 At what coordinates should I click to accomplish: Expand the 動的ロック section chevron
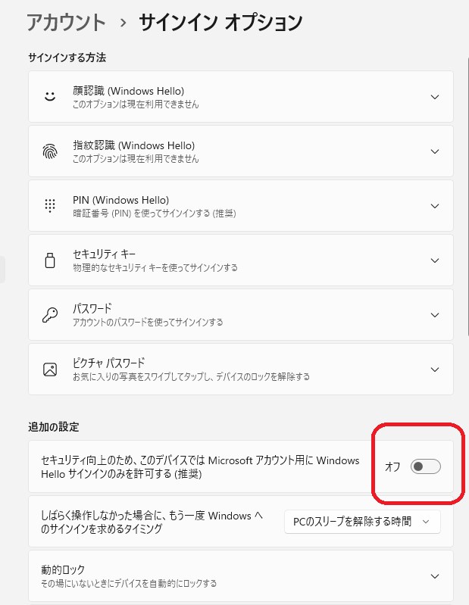435,576
